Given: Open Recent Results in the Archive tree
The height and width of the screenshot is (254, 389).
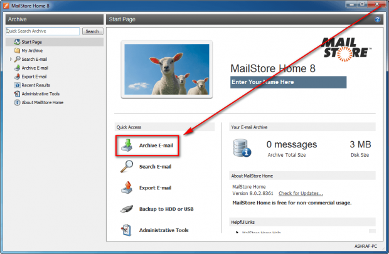Looking at the screenshot, I should pos(36,85).
